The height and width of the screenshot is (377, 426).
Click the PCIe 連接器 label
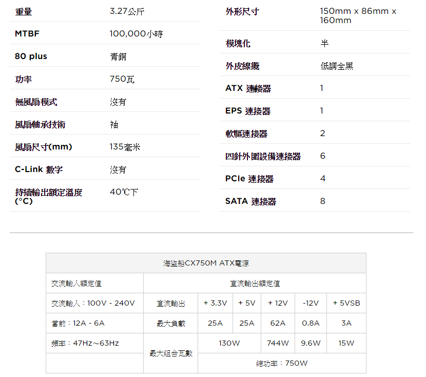point(249,179)
